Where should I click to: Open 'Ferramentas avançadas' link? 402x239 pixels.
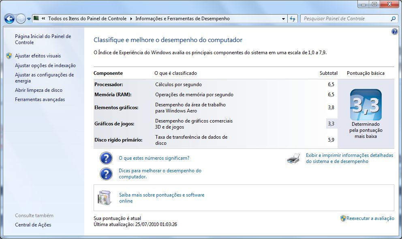pos(40,99)
